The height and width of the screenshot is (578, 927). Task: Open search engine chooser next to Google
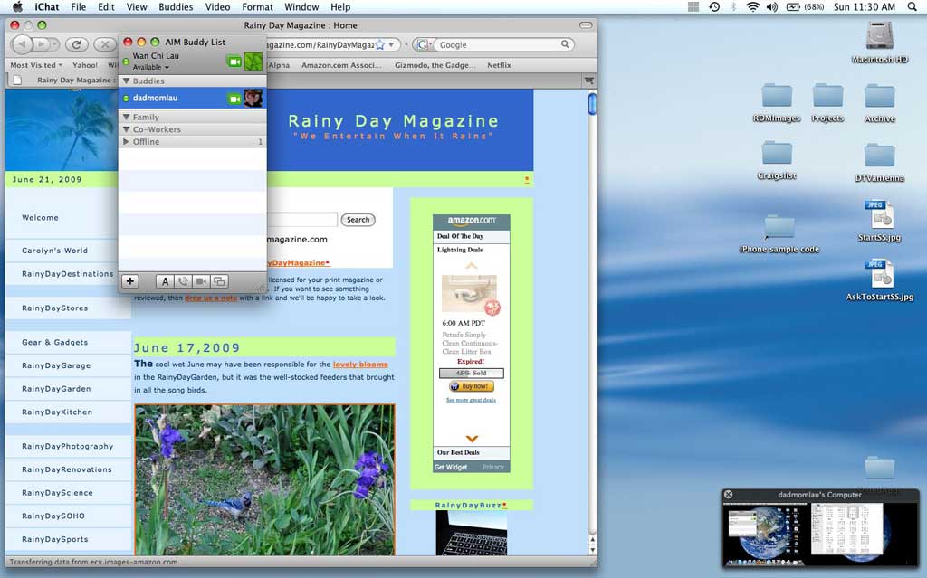tap(424, 45)
